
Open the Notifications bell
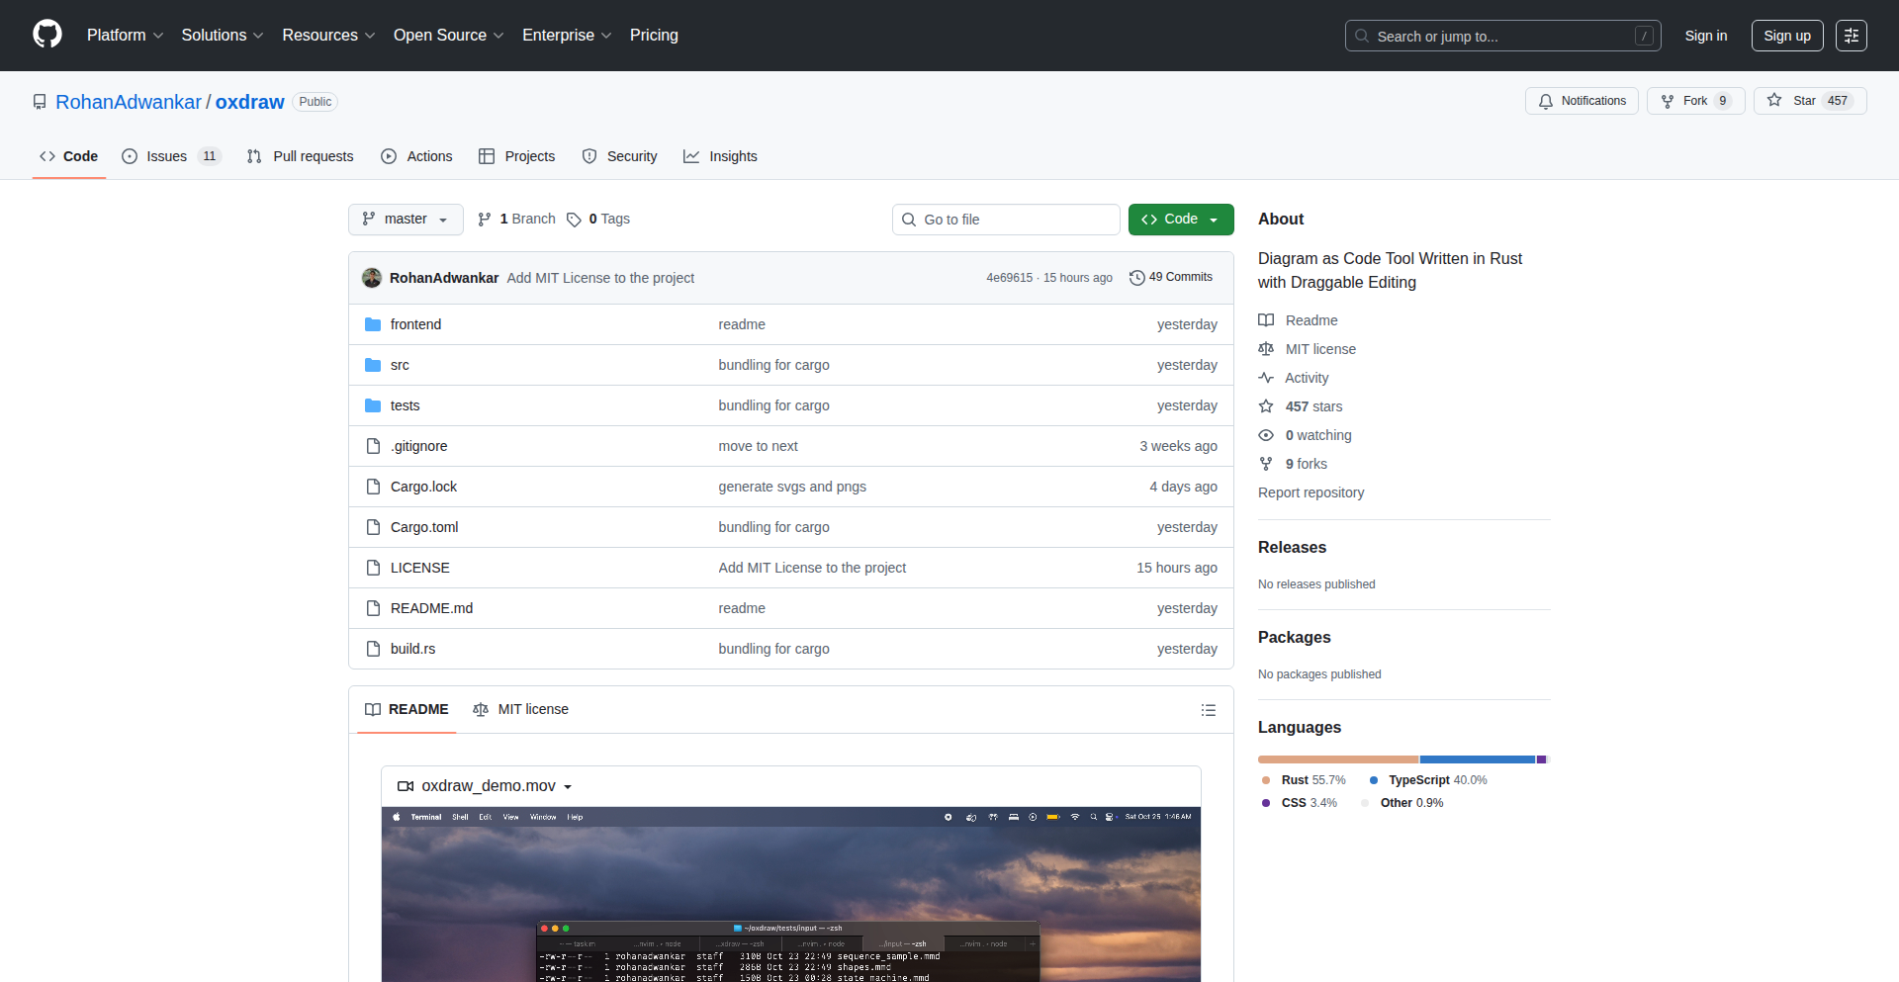(x=1546, y=101)
